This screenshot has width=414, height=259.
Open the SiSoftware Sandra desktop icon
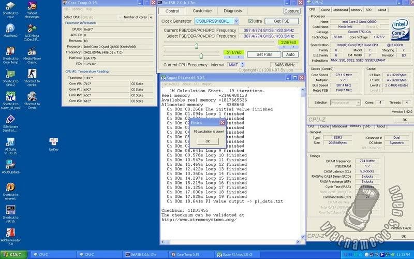10,123
